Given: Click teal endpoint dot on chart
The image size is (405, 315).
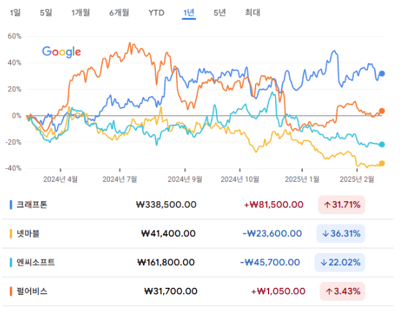Looking at the screenshot, I should pos(382,145).
